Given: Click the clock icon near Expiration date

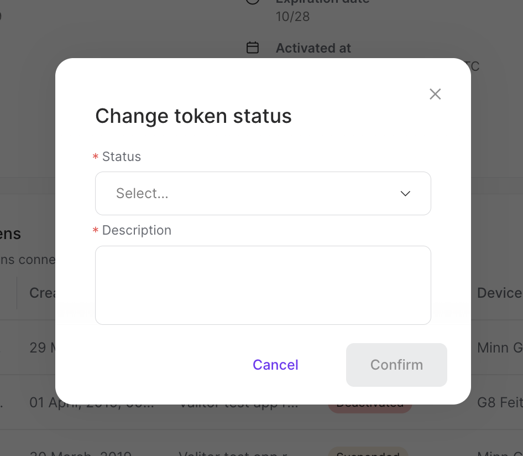Looking at the screenshot, I should click(x=253, y=2).
